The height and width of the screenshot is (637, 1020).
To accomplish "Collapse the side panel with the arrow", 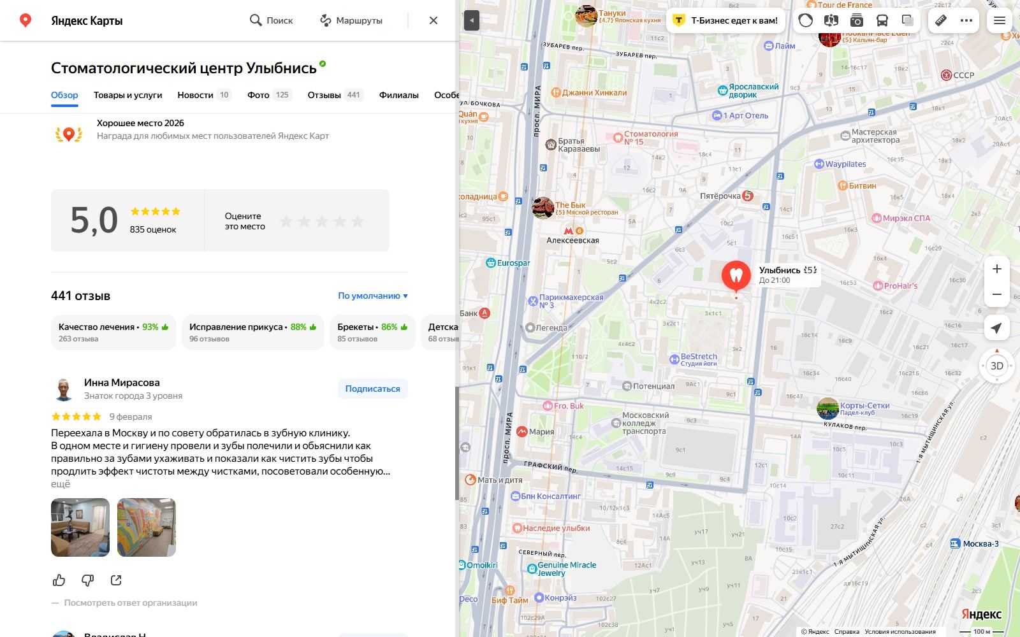I will (x=471, y=20).
